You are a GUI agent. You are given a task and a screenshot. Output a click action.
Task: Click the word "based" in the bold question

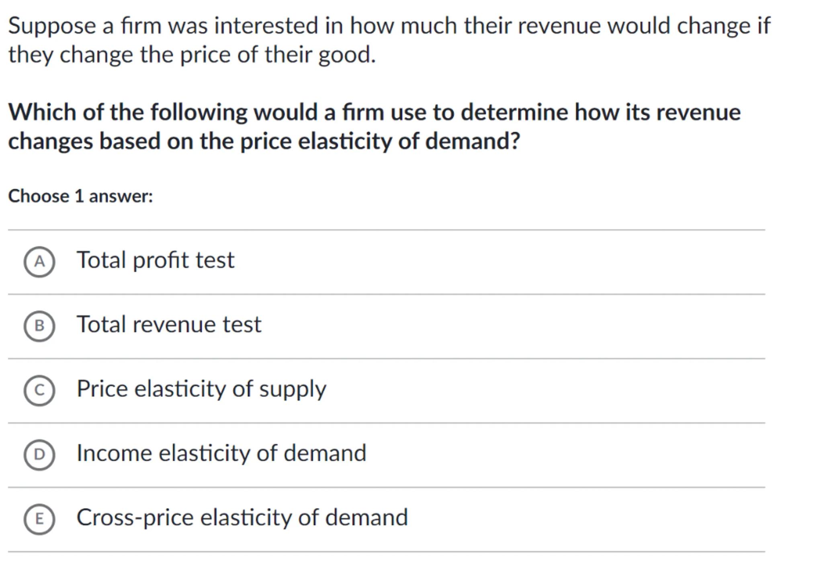point(130,141)
